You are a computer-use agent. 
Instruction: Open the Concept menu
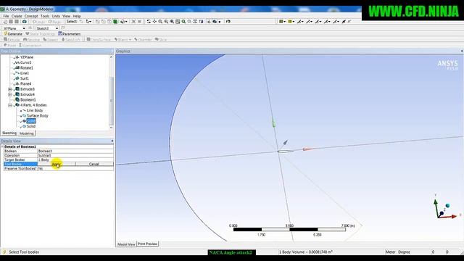pos(31,16)
